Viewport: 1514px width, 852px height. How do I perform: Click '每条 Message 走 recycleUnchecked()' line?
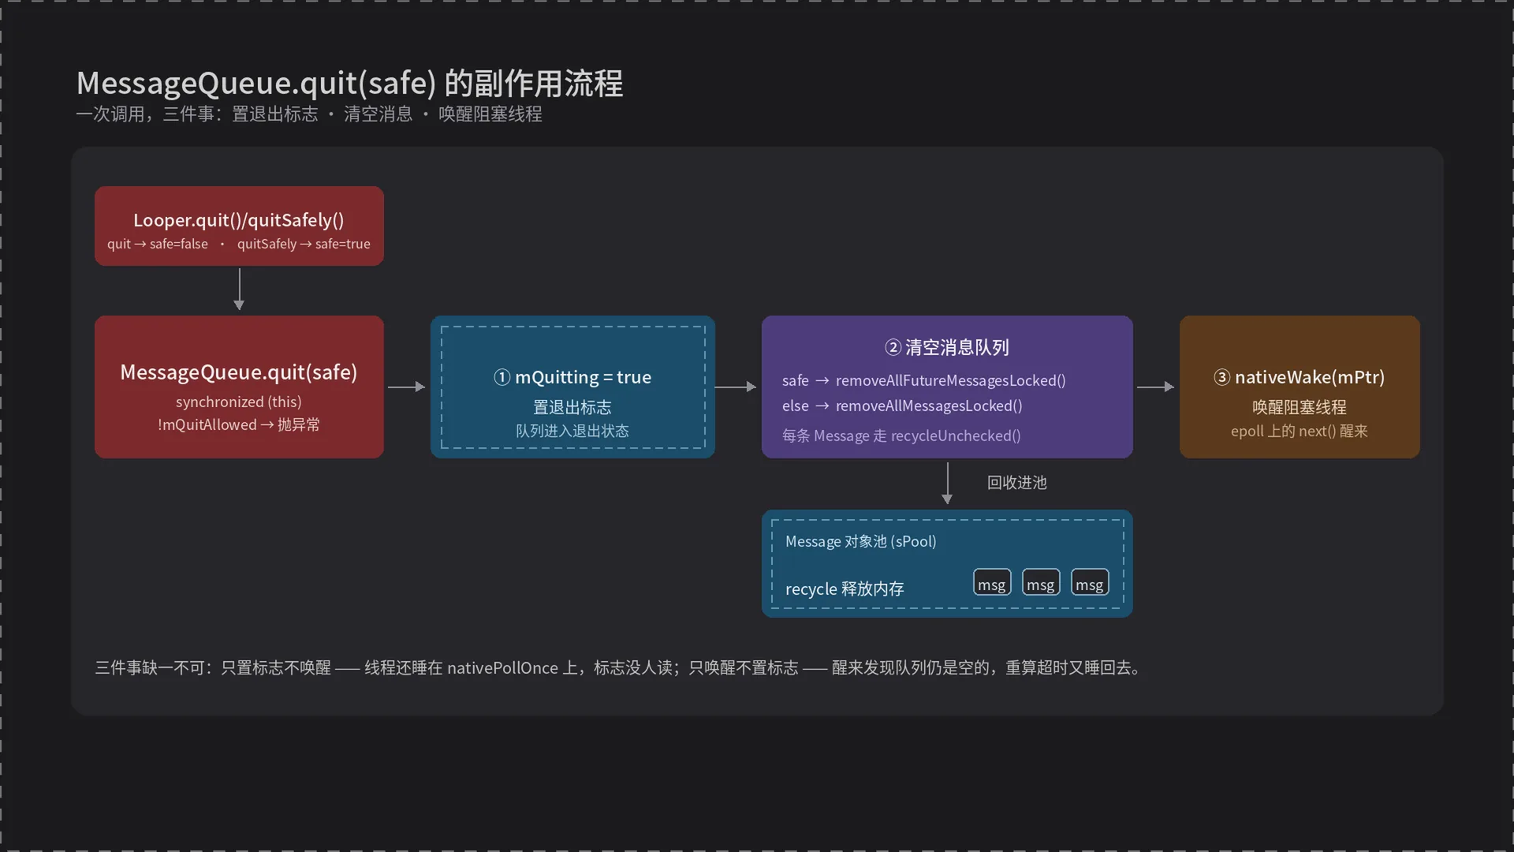901,435
